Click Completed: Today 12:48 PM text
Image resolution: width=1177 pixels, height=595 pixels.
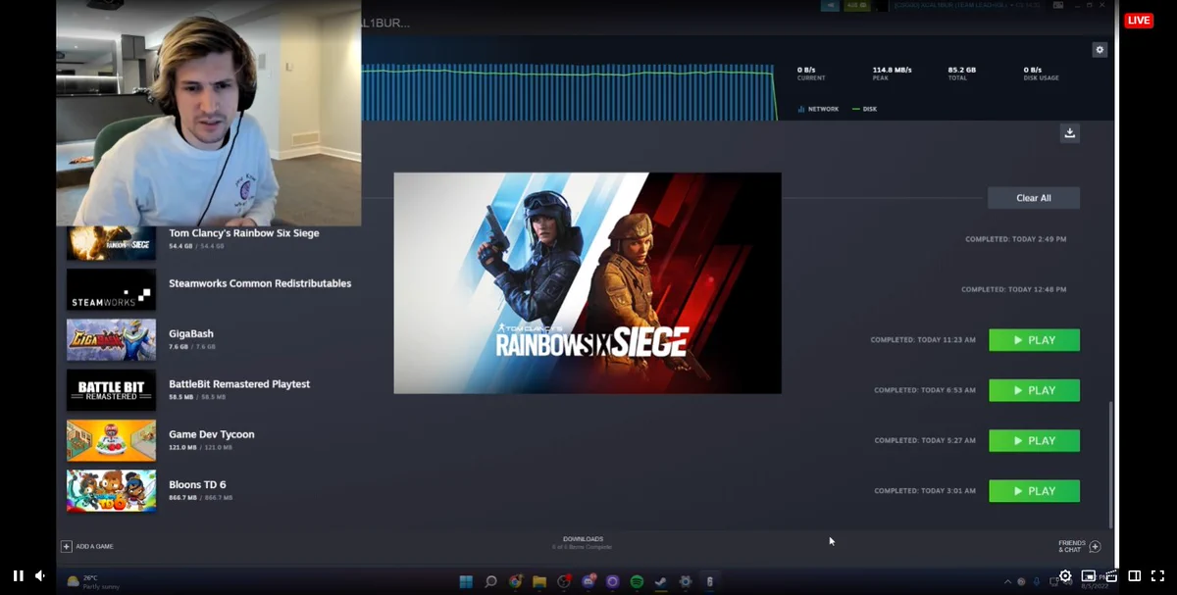[1013, 289]
